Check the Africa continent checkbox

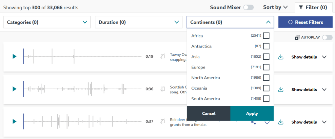266,36
